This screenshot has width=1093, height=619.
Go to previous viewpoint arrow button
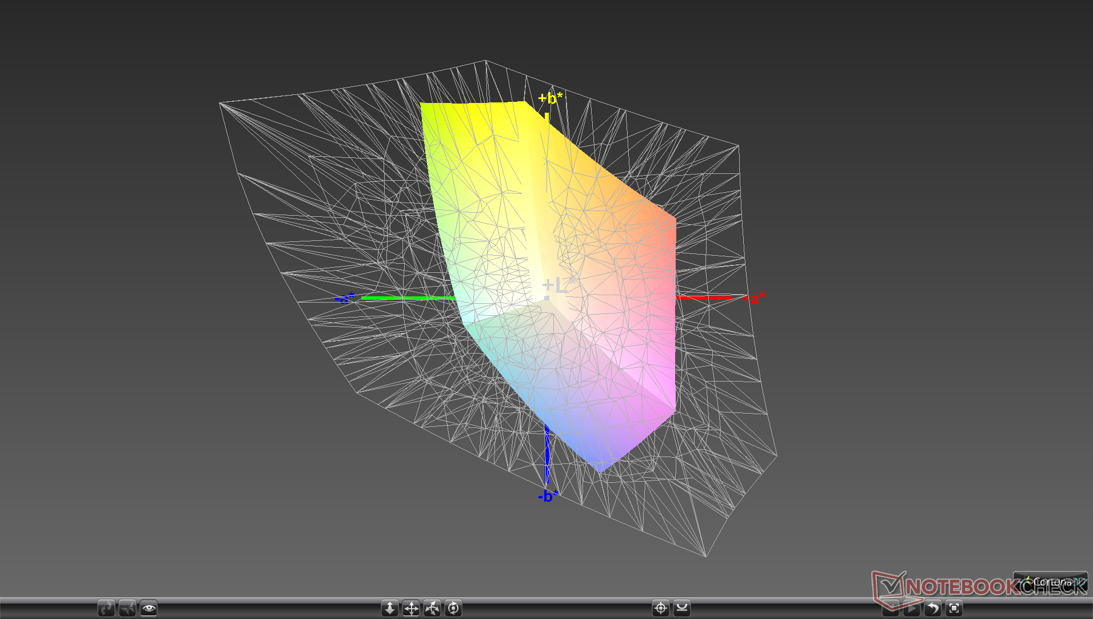tap(891, 608)
